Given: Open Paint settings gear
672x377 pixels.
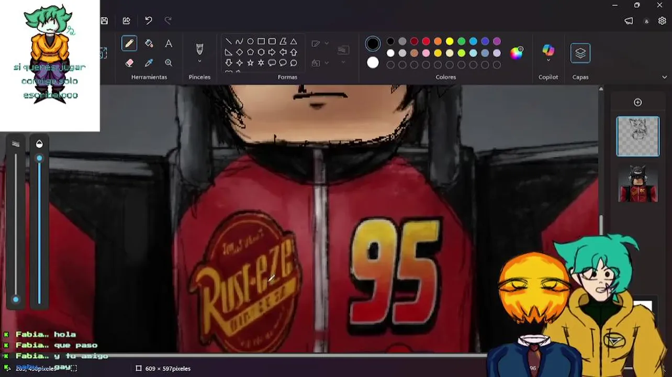Looking at the screenshot, I should click(x=662, y=21).
